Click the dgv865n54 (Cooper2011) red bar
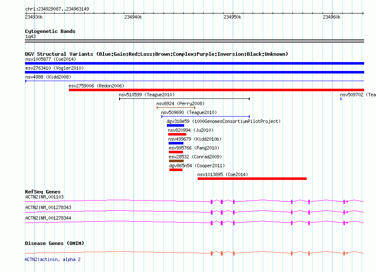This screenshot has height=272, width=376. click(x=176, y=170)
